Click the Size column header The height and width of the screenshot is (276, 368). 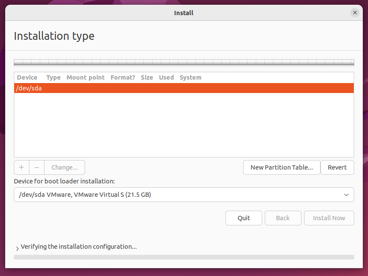[x=147, y=77]
